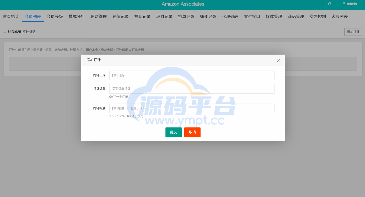Screen dimensions: 365x197
Task: Open the 支付接口 tab
Action: [252, 17]
